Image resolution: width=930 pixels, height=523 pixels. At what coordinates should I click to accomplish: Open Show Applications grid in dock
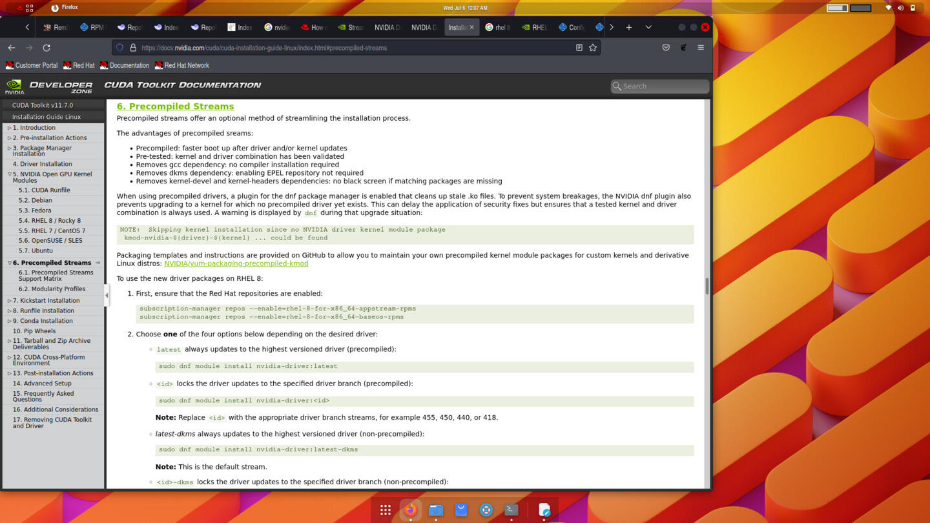pos(386,510)
